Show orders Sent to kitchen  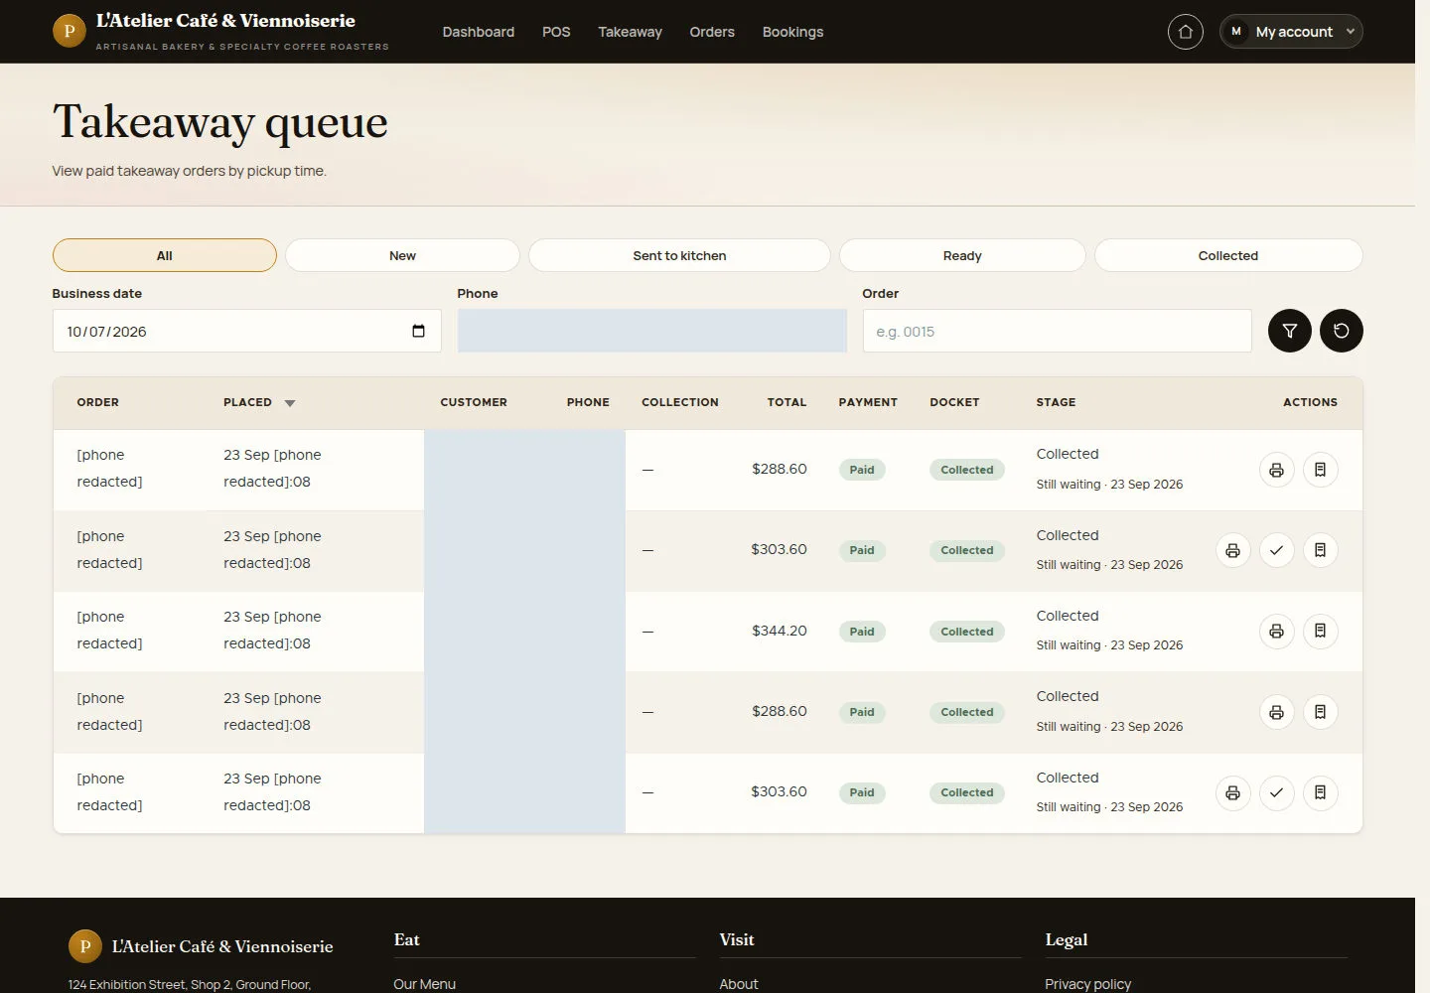tap(679, 255)
